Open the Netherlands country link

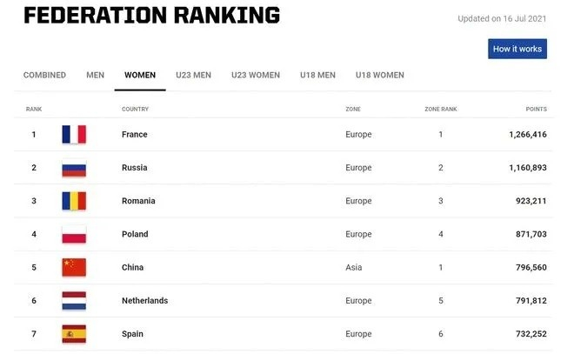[x=144, y=301]
